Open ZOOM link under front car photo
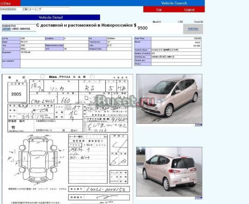Viewport: 249px width, 204px height. click(198, 125)
